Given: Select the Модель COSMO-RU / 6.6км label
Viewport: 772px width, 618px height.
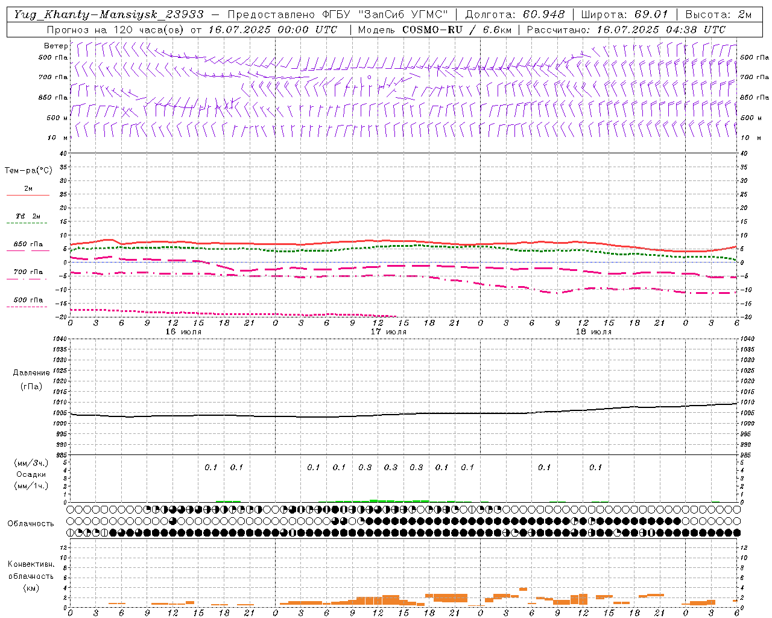Looking at the screenshot, I should pos(435,30).
